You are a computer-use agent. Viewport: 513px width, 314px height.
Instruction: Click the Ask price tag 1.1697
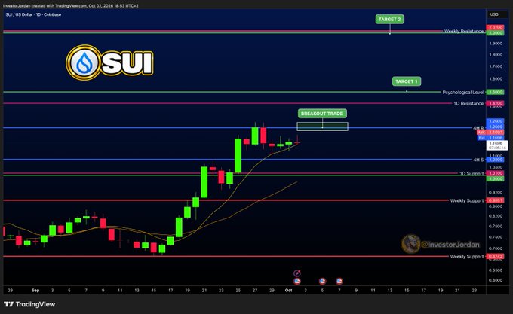click(x=491, y=133)
